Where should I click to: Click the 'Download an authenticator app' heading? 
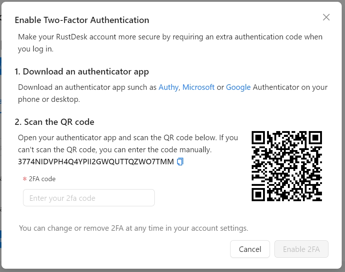tap(82, 72)
